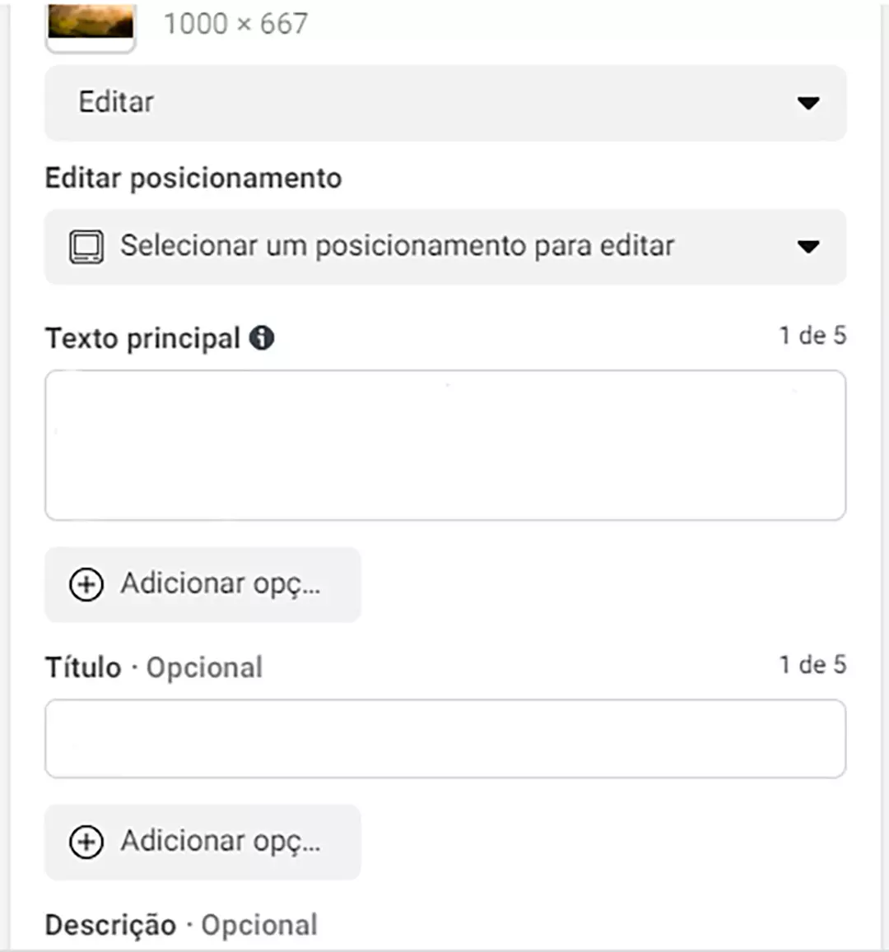Click the Descrição · Opcional label
Screen dimensions: 889x952
coord(182,926)
